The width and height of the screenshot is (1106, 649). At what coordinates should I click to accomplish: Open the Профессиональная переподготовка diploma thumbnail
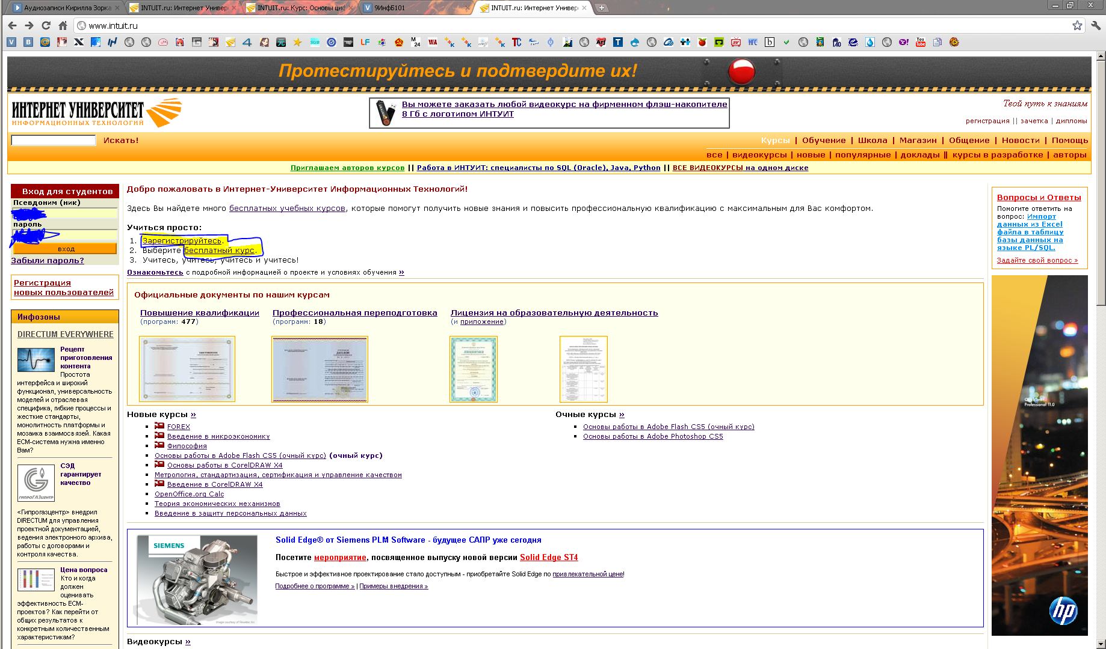tap(320, 369)
